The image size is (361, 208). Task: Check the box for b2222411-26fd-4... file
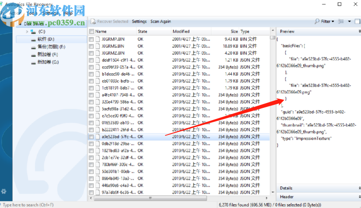tap(91, 130)
